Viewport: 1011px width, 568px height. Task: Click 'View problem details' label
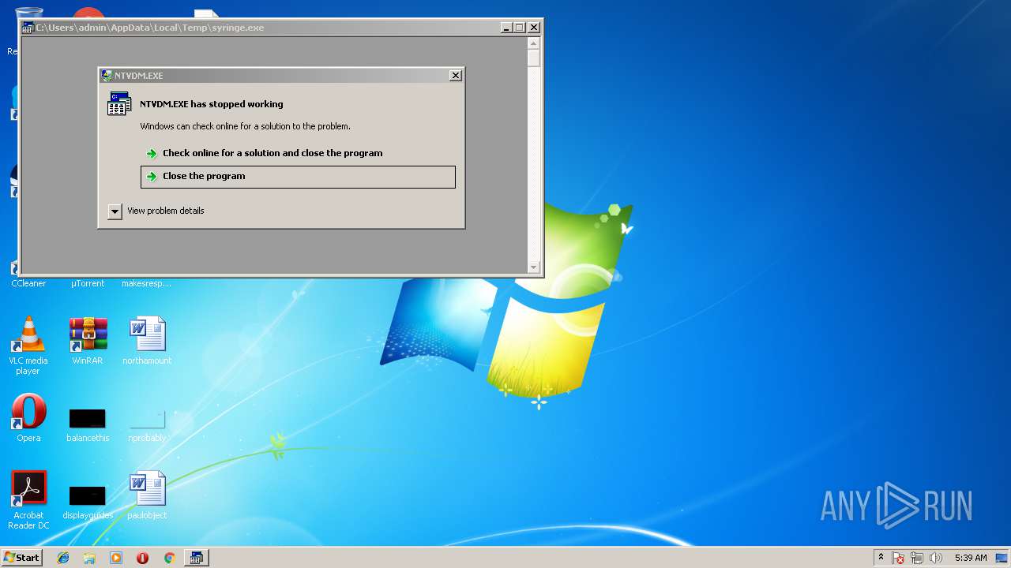(165, 211)
